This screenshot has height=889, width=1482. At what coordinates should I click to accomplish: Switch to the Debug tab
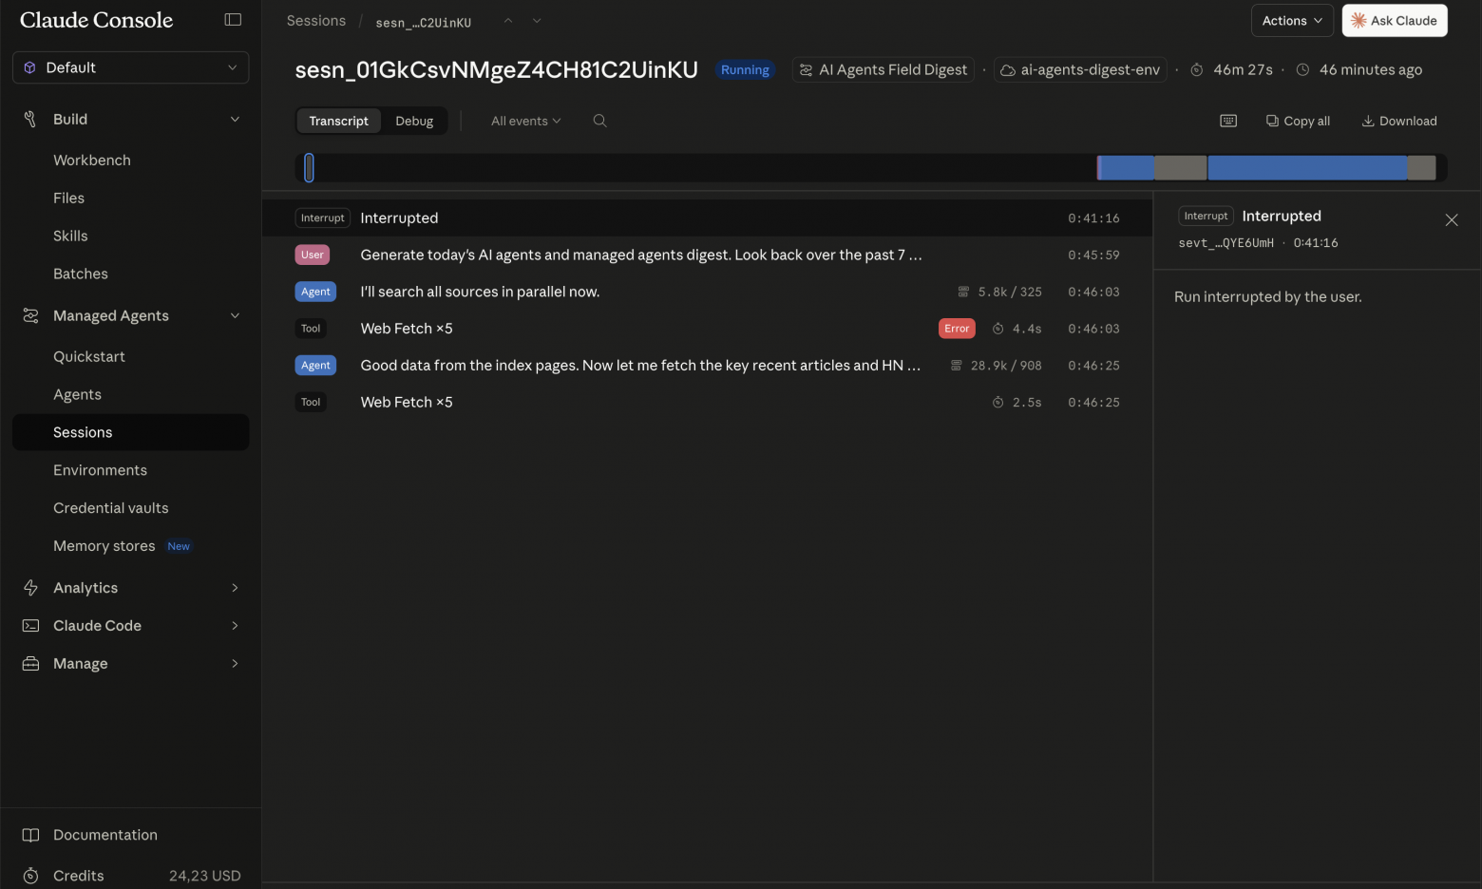[414, 121]
